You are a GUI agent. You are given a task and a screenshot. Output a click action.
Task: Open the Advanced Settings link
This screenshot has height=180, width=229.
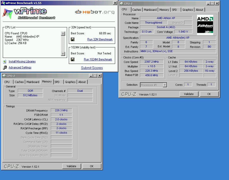pos(20,67)
